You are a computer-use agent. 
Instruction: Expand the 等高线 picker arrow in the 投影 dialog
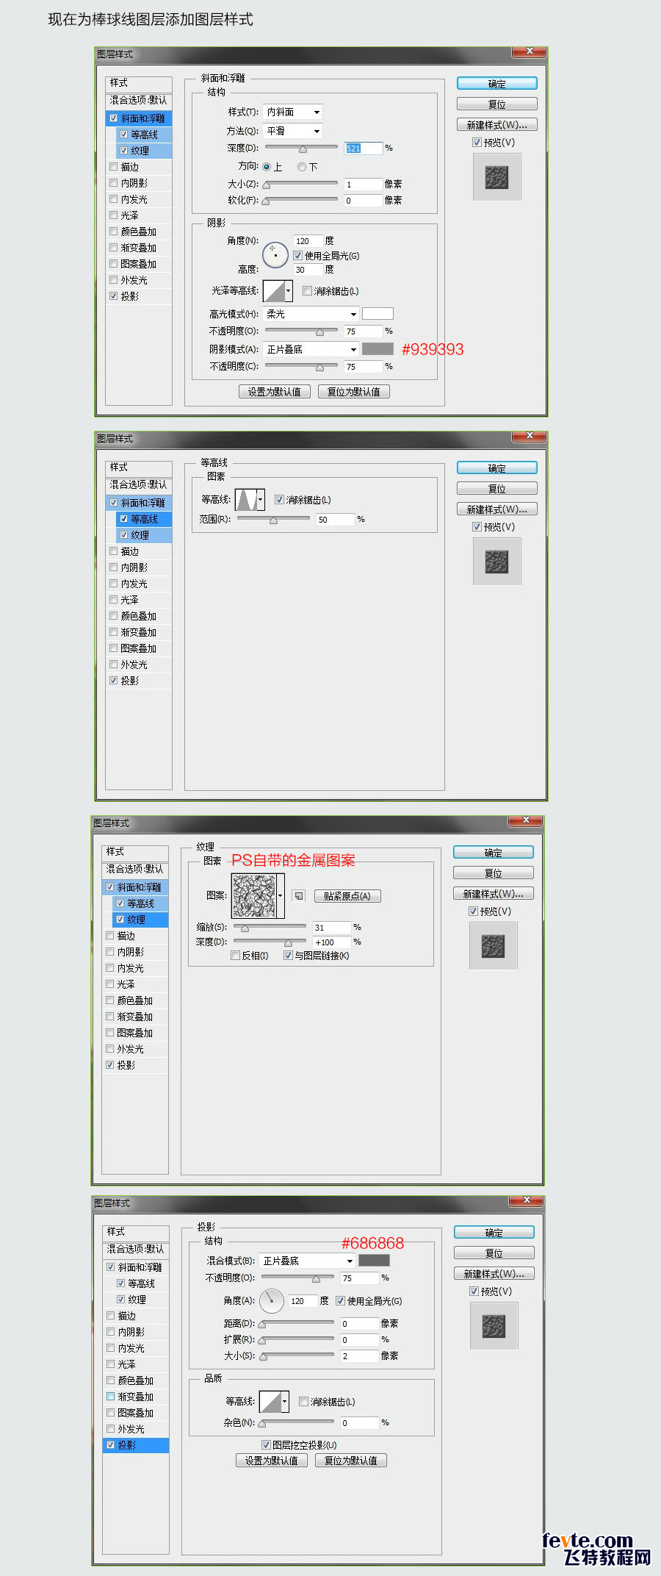coord(285,1402)
